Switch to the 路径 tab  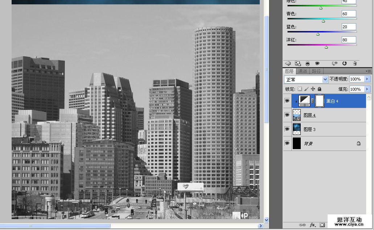click(x=316, y=71)
